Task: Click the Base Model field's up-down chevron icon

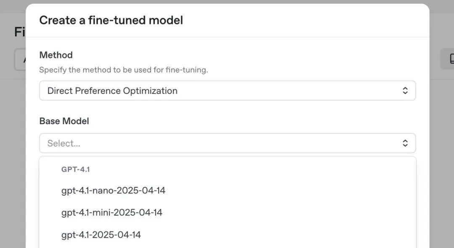Action: (405, 143)
